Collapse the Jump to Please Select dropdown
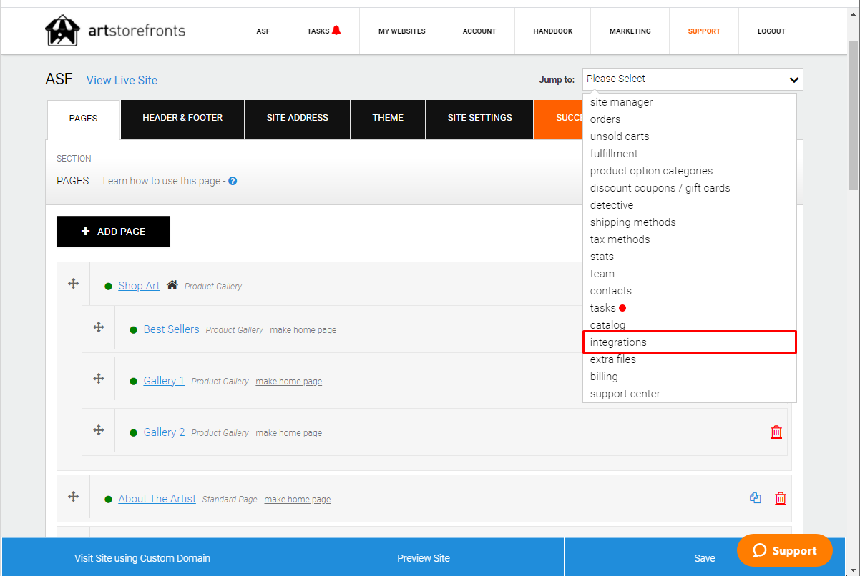This screenshot has height=576, width=860. point(693,79)
